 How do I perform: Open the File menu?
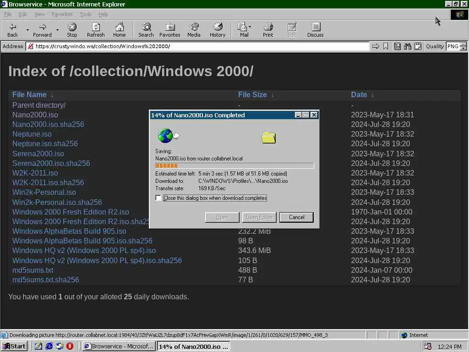tap(8, 14)
